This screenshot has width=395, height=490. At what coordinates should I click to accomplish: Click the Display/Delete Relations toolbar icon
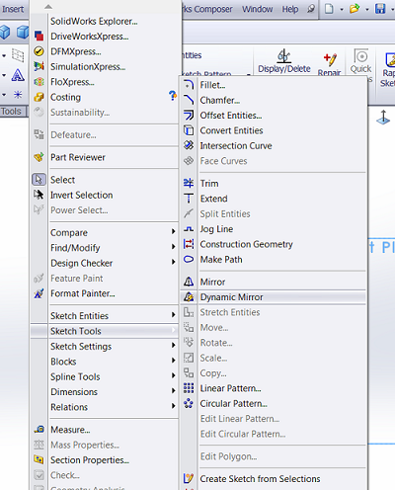(283, 56)
